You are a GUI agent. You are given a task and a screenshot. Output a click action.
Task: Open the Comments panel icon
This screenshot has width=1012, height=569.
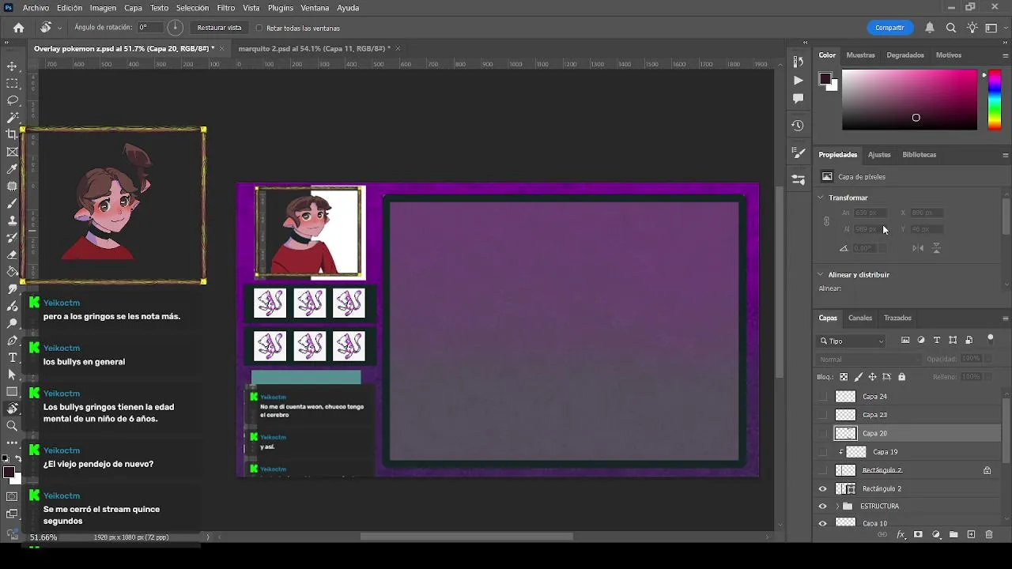pyautogui.click(x=798, y=99)
